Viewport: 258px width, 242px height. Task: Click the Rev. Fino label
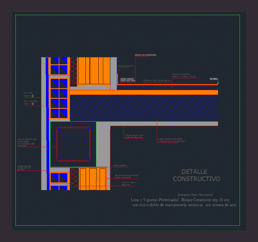(29, 94)
